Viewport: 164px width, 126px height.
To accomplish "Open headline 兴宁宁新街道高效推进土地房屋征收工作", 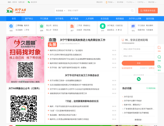I will point(83,40).
